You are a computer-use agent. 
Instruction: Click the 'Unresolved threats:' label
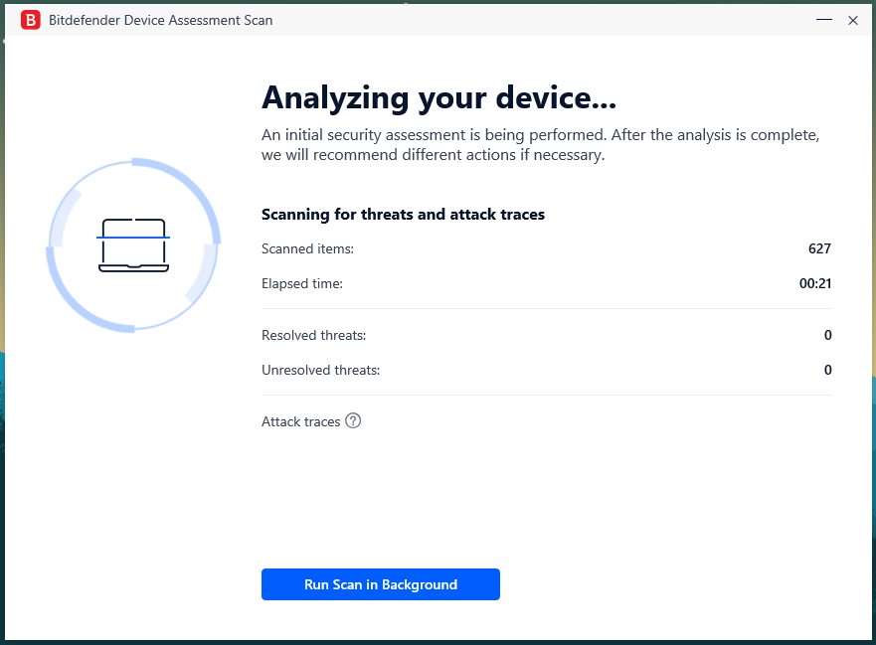click(x=321, y=370)
